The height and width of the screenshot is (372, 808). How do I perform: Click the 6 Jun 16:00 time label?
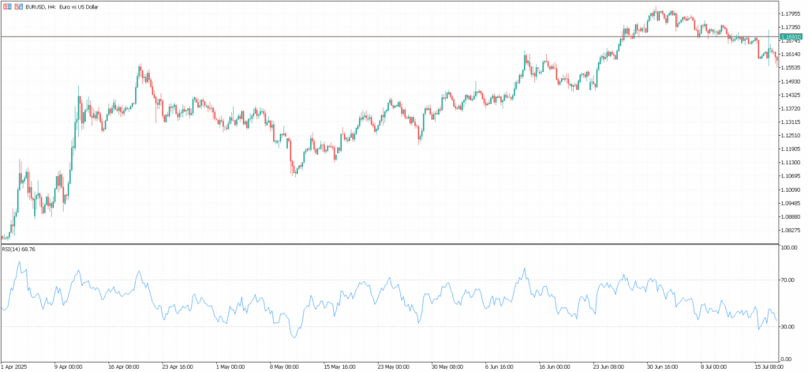tap(499, 366)
